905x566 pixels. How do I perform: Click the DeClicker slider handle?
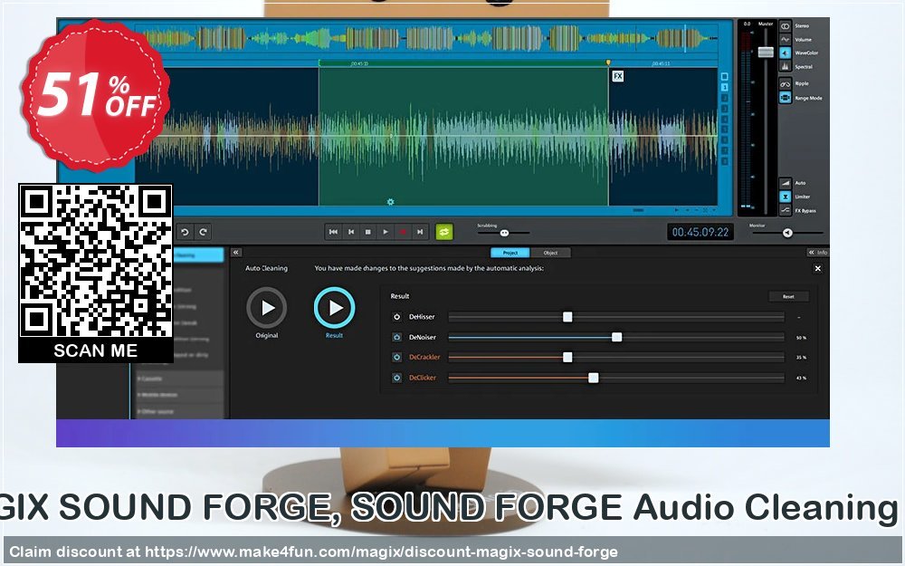(594, 378)
